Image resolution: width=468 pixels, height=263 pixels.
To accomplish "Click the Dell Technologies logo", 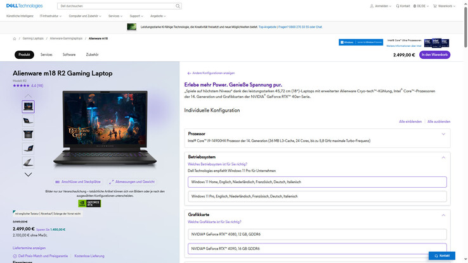I will (x=25, y=6).
